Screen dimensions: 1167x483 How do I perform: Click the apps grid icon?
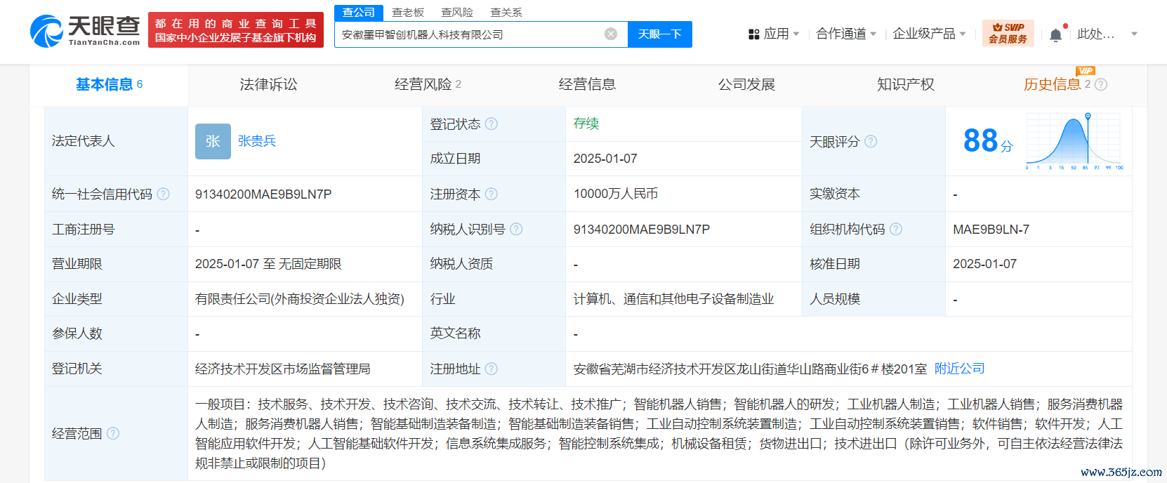(754, 34)
